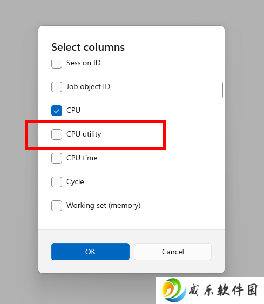Click the 'Select columns' dialog title
Viewport: 264px width, 304px height.
[x=88, y=48]
